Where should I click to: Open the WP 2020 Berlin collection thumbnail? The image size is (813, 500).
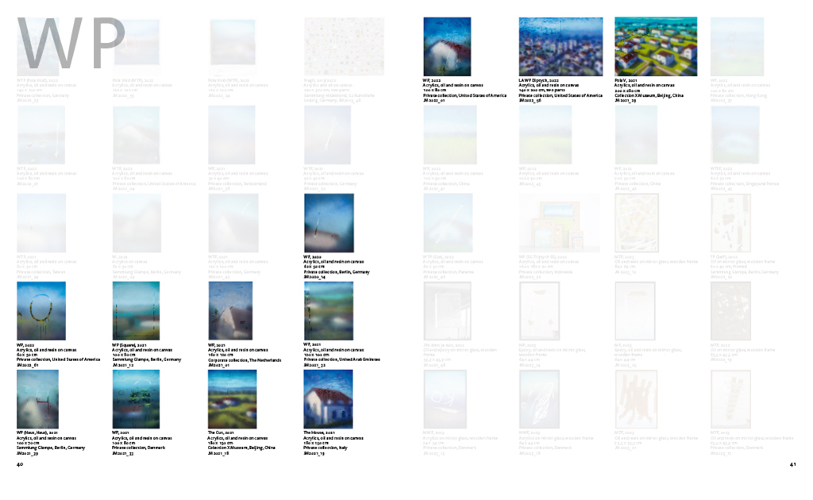point(328,223)
